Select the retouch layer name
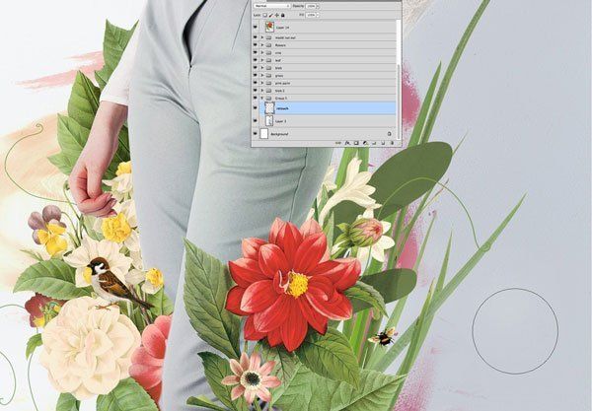The width and height of the screenshot is (592, 411). click(x=282, y=108)
